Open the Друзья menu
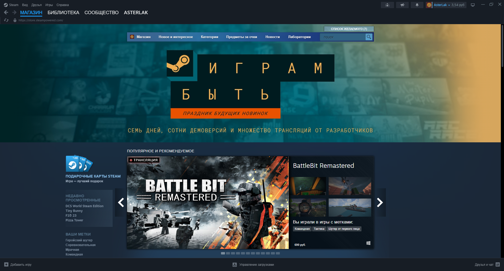Viewport: 504px width, 271px height. [x=36, y=5]
